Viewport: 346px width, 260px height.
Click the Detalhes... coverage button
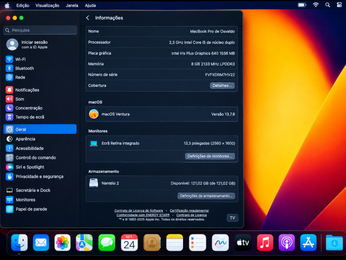[222, 86]
